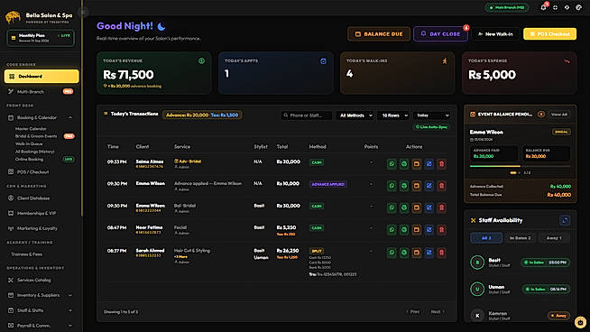590x332 pixels.
Task: Go to Prev page of transactions
Action: [x=413, y=312]
